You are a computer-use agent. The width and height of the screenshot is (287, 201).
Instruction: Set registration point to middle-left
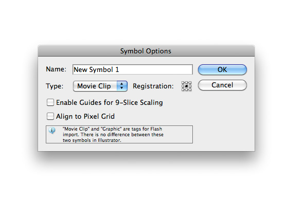point(183,86)
